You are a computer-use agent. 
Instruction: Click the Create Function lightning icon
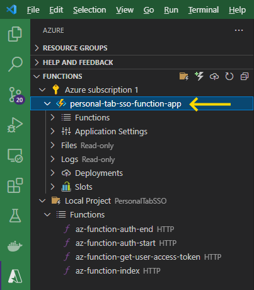pyautogui.click(x=199, y=76)
